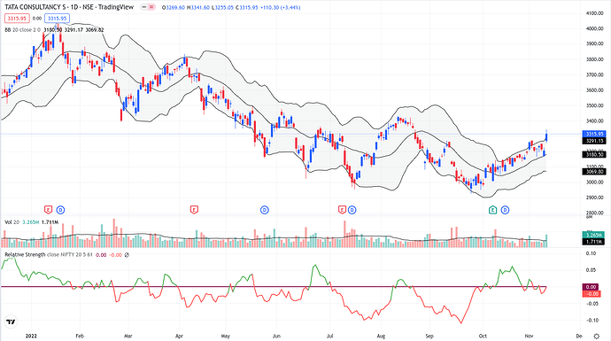Click the Oct label on time axis
Screen dimensions: 611x341
(x=483, y=336)
